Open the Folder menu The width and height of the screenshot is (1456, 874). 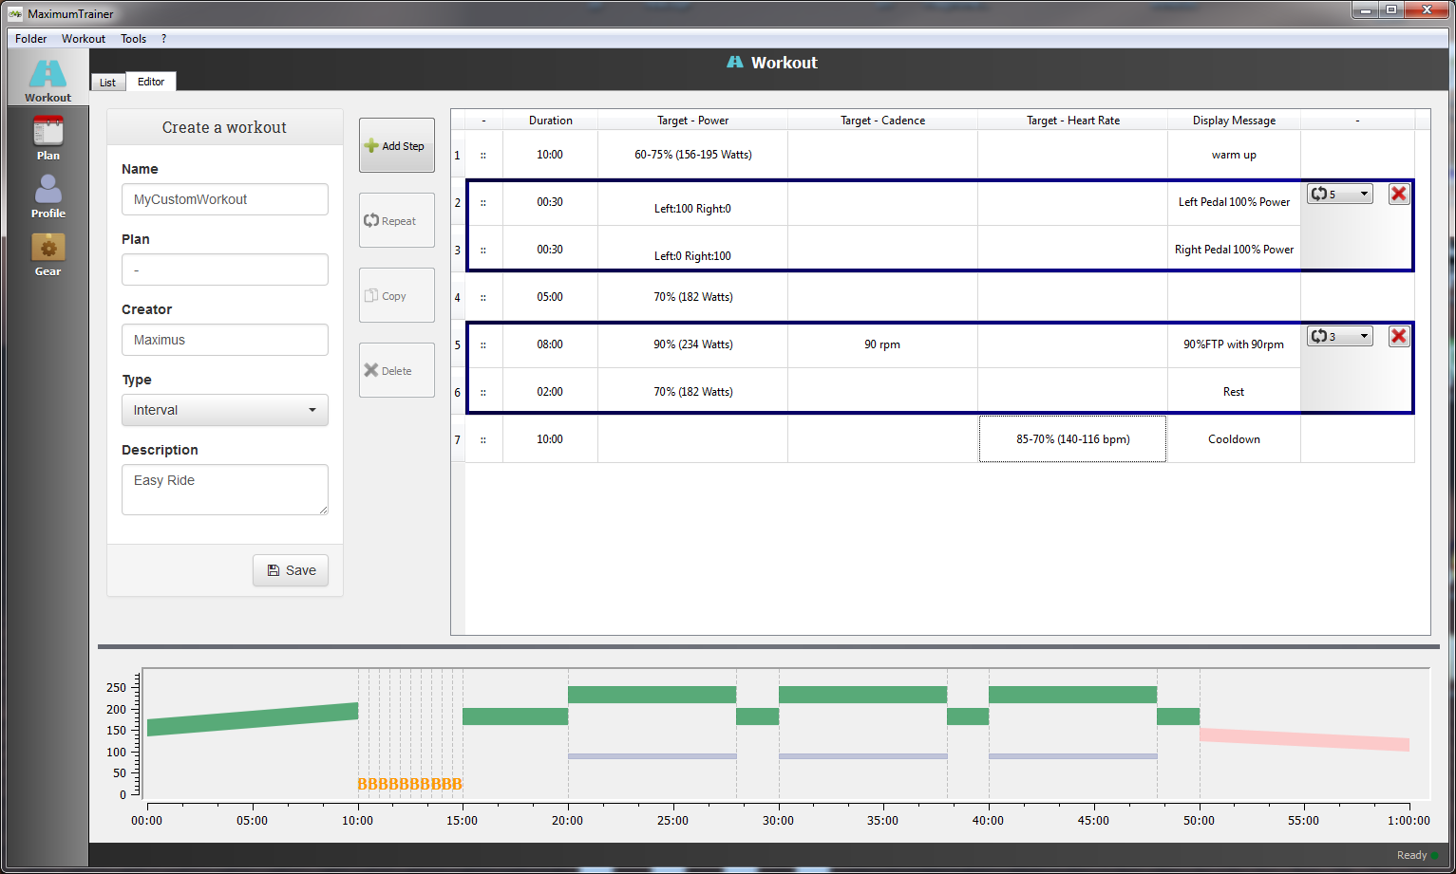coord(30,39)
